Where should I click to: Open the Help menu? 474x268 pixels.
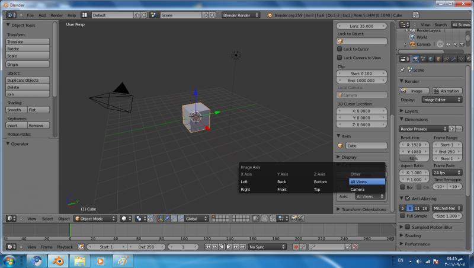72,15
